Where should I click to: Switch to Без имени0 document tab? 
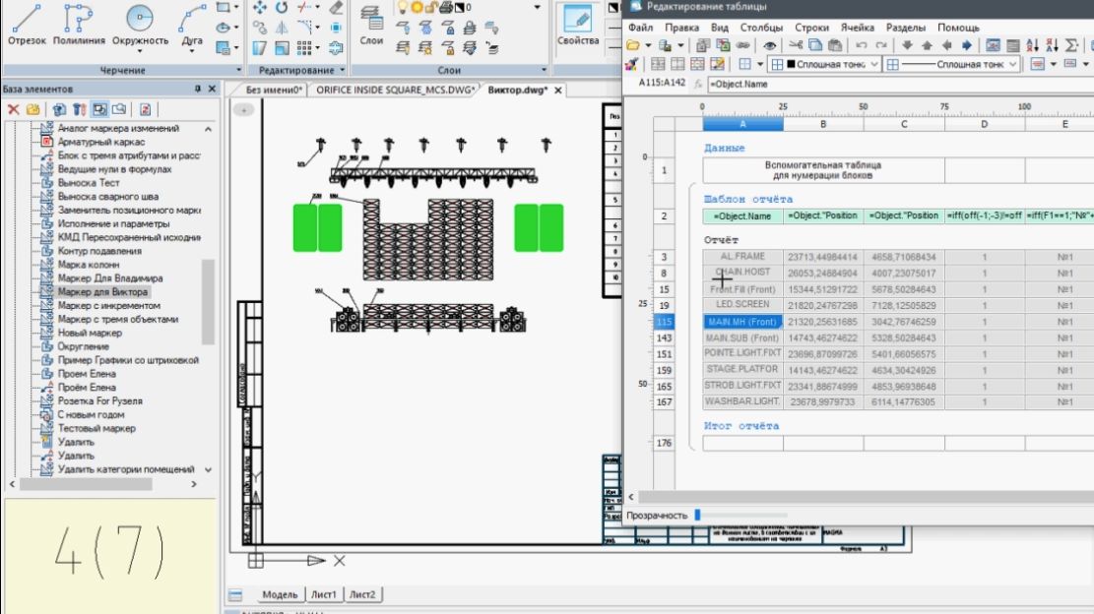(x=274, y=90)
